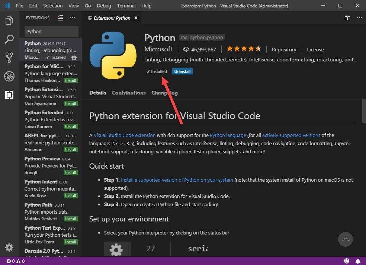The height and width of the screenshot is (265, 366).
Task: Clear extensions search results icon
Action: click(x=61, y=18)
